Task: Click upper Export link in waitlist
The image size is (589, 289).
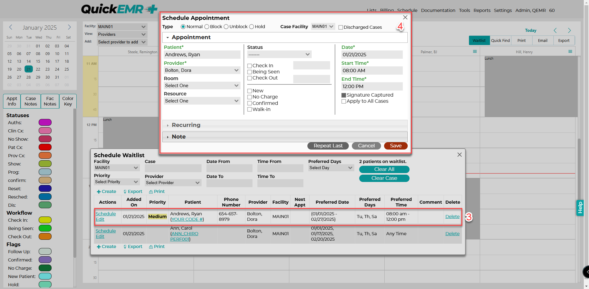Action: (133, 191)
